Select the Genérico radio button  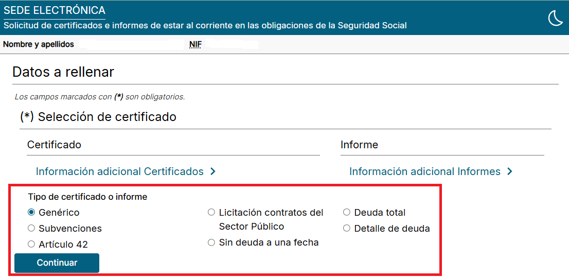tap(31, 212)
